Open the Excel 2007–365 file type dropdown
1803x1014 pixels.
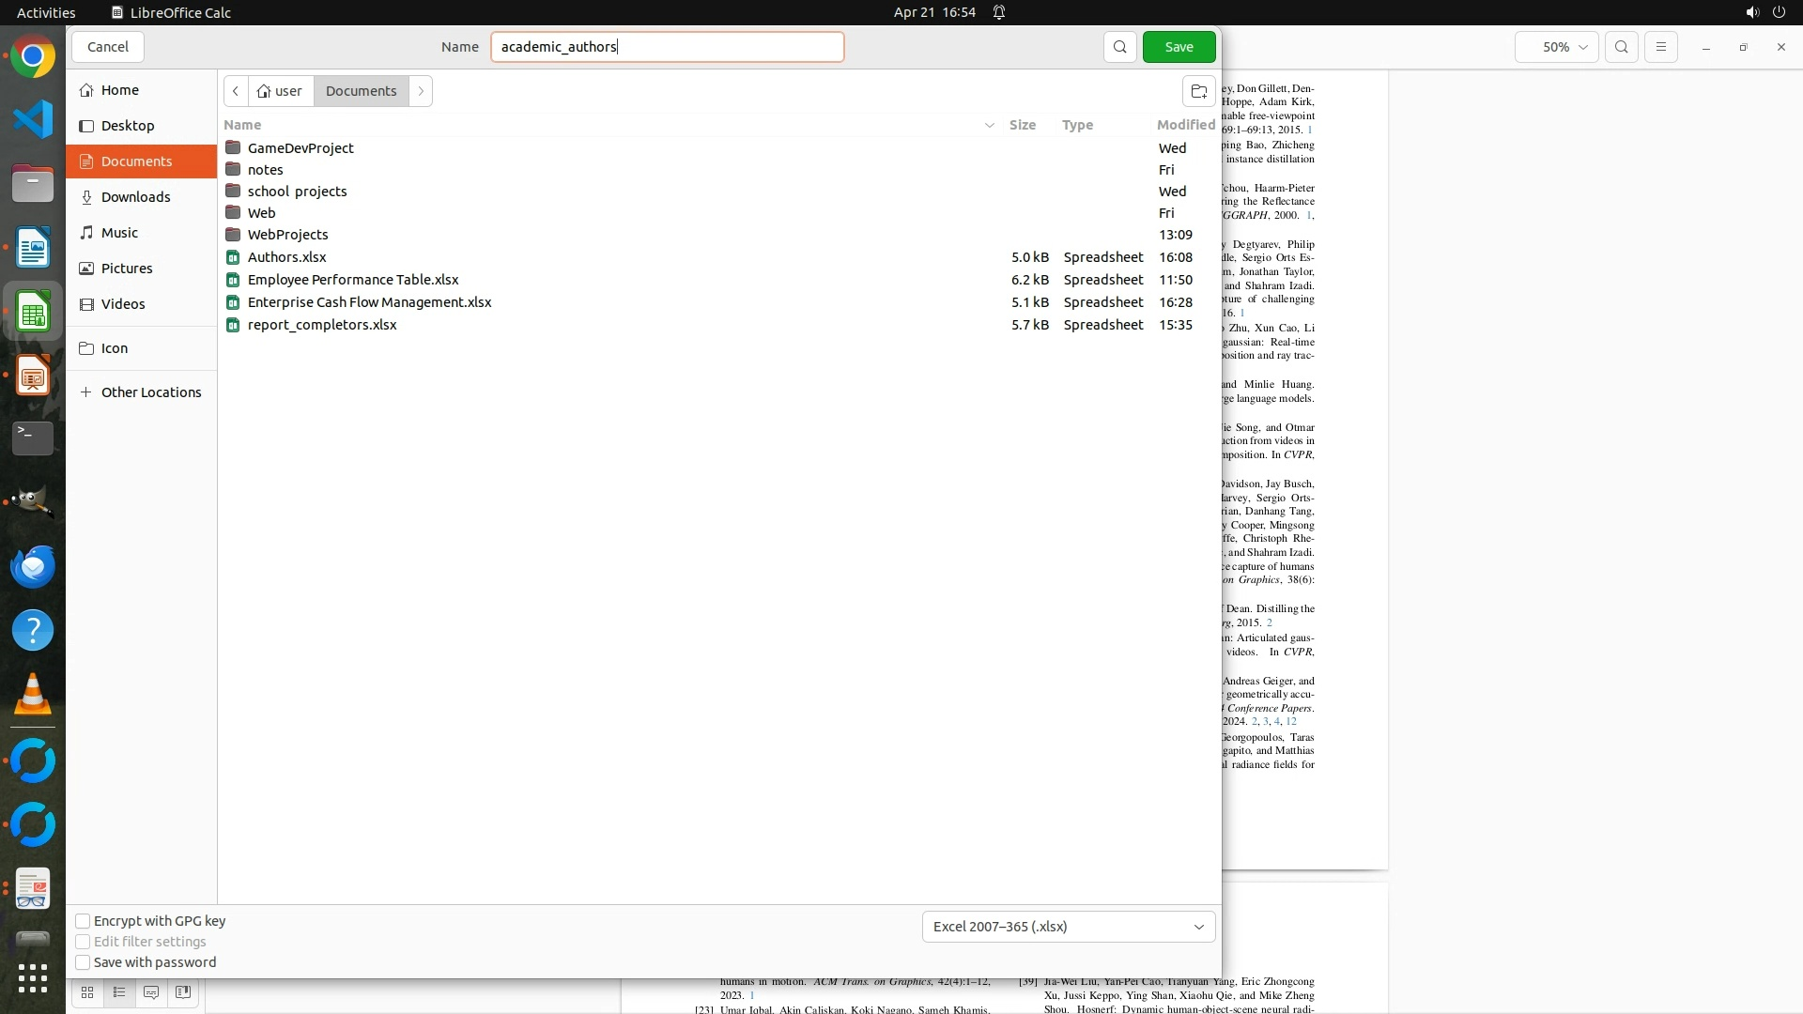pyautogui.click(x=1068, y=927)
